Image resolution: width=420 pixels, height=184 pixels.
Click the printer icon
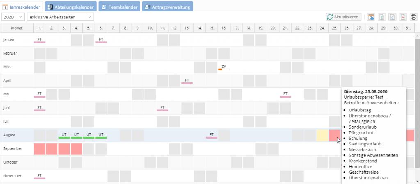413,17
